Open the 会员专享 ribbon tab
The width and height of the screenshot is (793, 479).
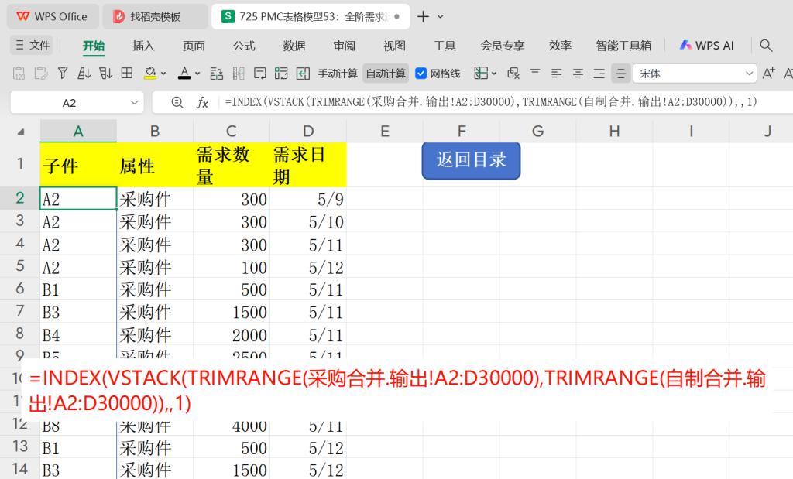pyautogui.click(x=502, y=46)
